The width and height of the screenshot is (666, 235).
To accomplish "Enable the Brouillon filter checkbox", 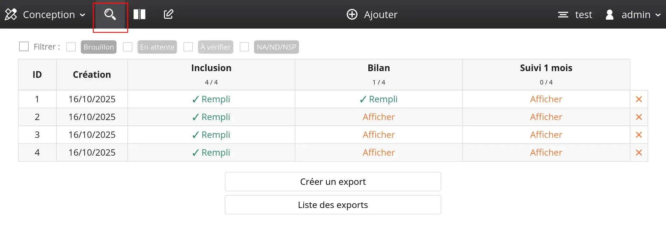I will [x=71, y=47].
